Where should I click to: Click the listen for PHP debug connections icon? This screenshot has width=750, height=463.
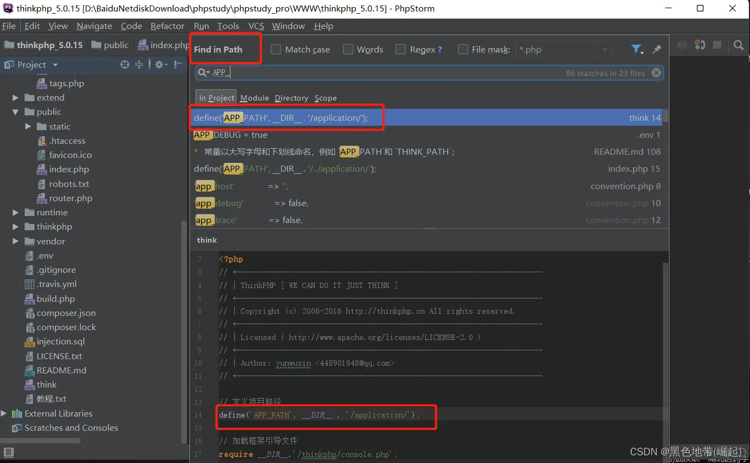click(700, 45)
